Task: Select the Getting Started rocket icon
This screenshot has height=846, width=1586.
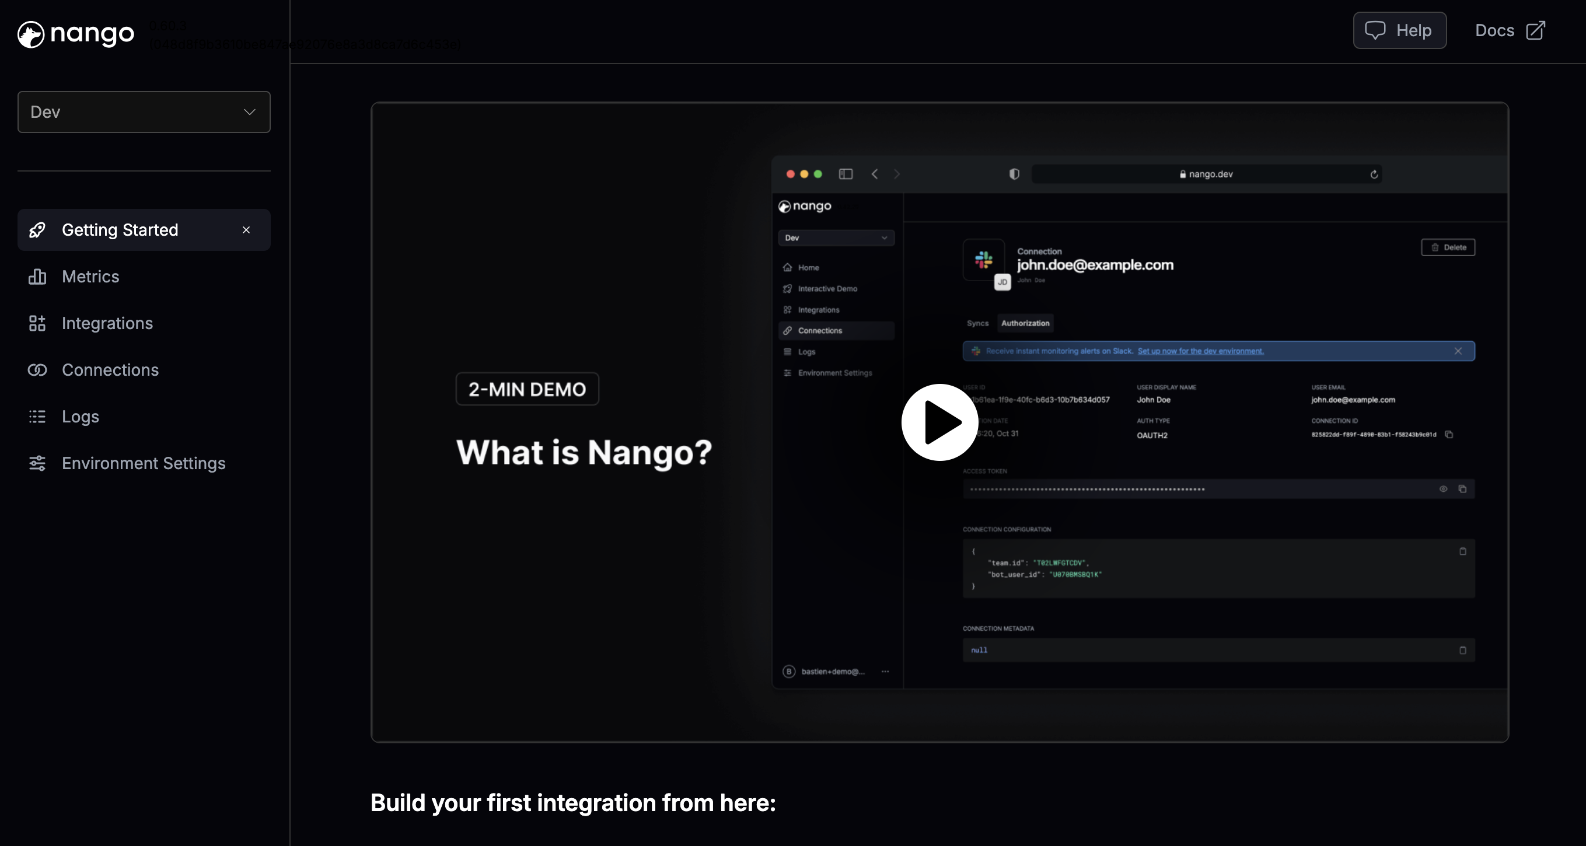Action: (x=37, y=230)
